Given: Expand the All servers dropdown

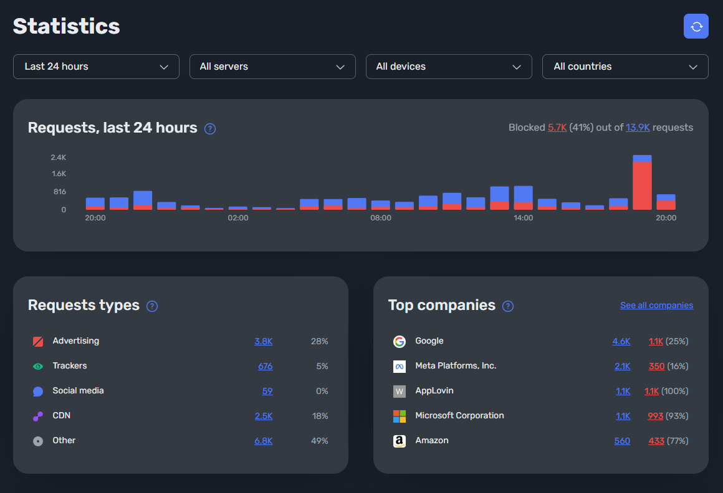Looking at the screenshot, I should click(272, 67).
